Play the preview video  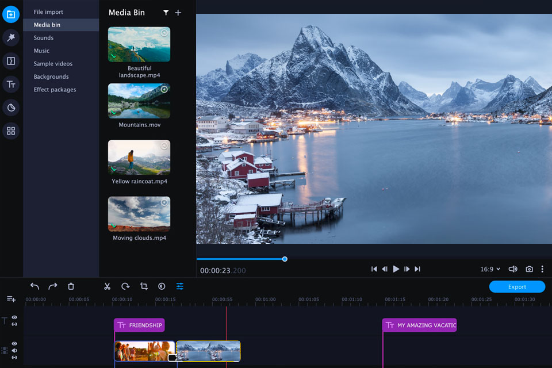396,269
